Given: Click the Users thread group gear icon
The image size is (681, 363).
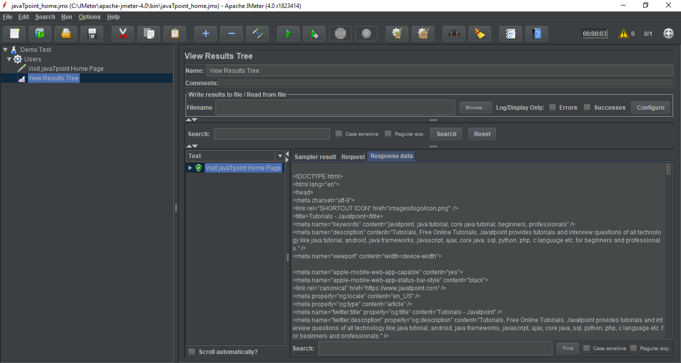Looking at the screenshot, I should tap(18, 59).
